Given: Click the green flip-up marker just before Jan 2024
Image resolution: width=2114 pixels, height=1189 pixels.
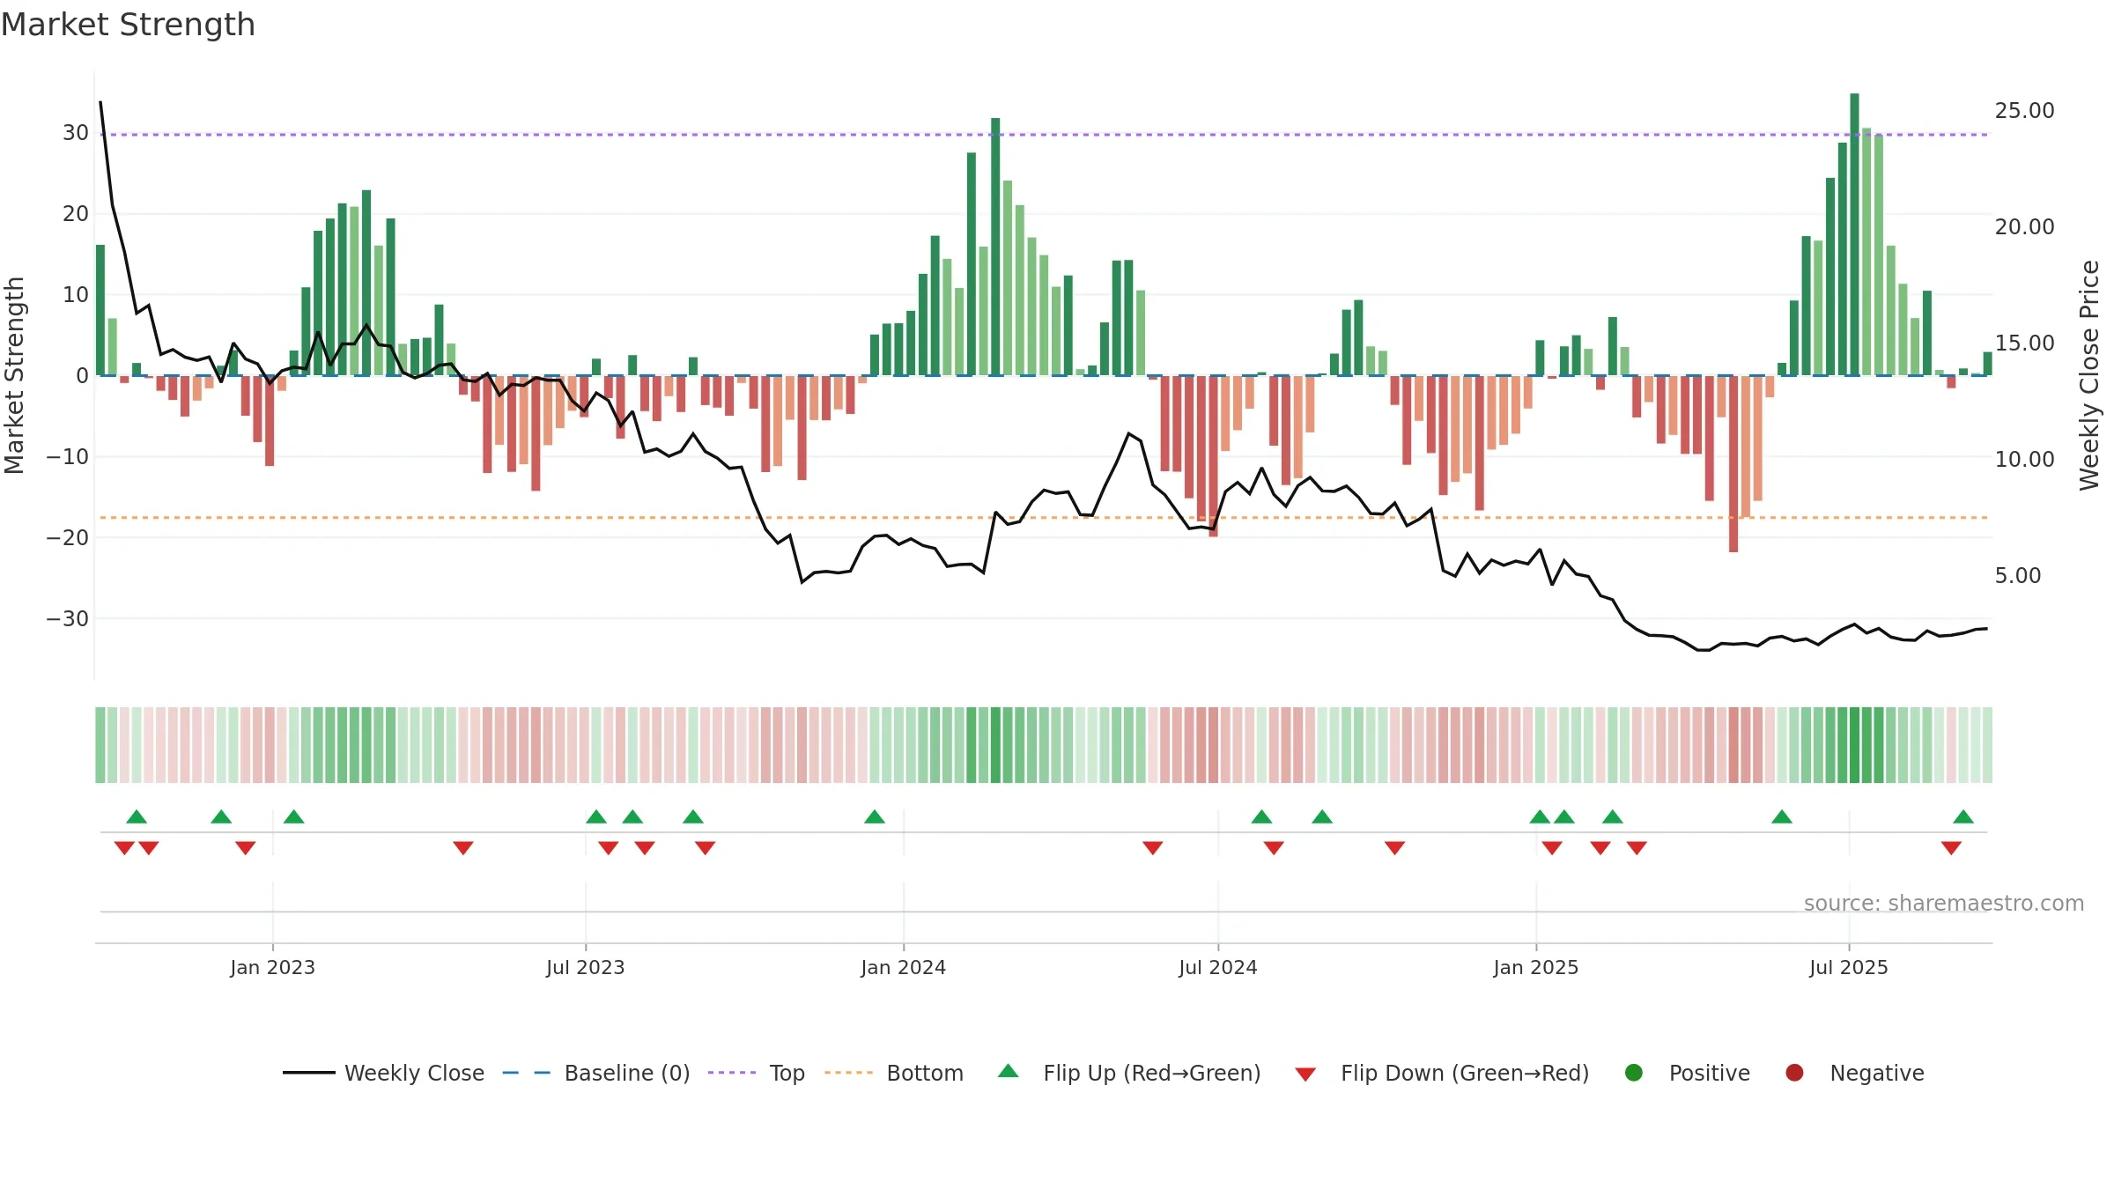Looking at the screenshot, I should (x=875, y=816).
